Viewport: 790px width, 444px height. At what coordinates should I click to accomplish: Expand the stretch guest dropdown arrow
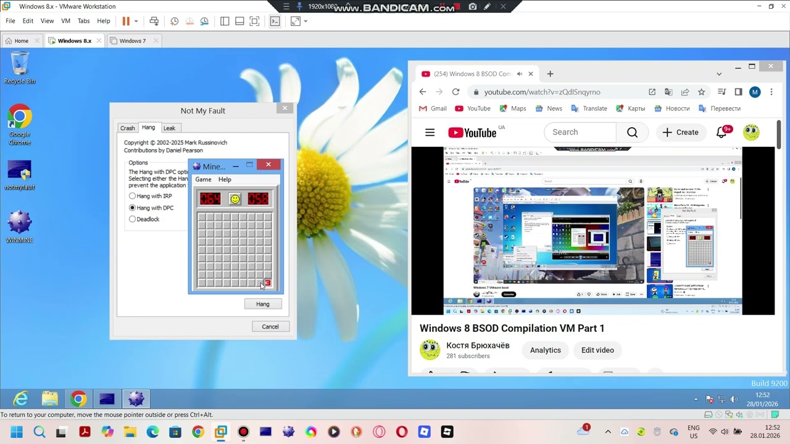pos(306,21)
